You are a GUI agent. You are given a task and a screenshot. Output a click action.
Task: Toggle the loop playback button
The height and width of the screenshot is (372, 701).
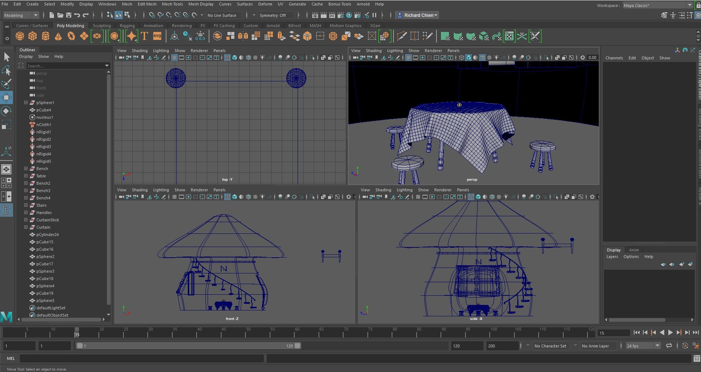click(669, 346)
